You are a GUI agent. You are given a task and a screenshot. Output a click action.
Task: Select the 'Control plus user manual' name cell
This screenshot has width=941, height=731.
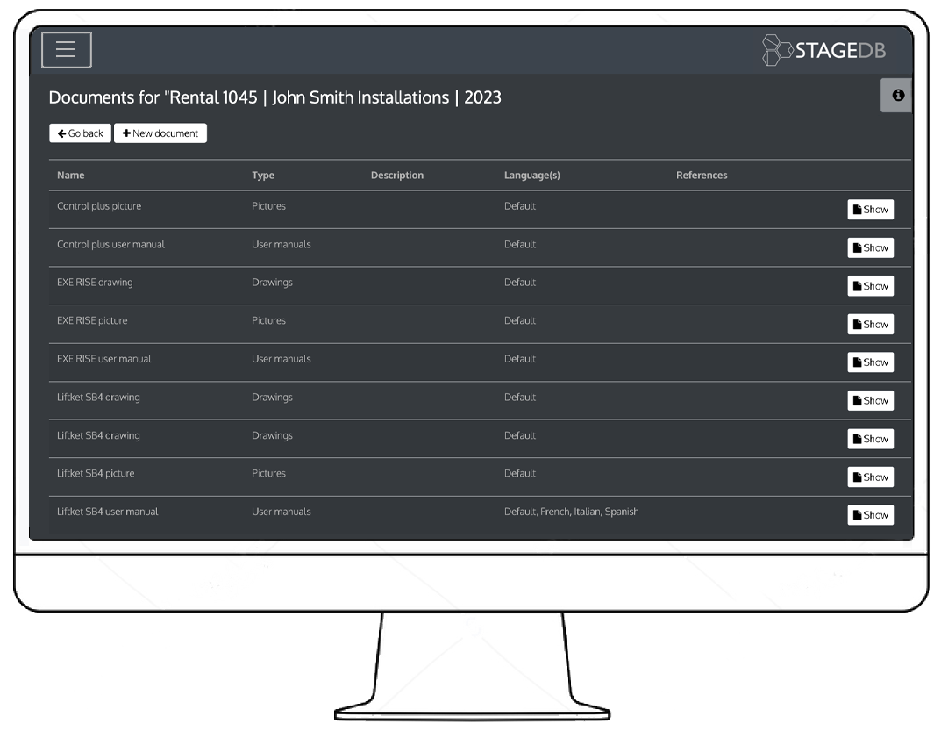coord(110,245)
